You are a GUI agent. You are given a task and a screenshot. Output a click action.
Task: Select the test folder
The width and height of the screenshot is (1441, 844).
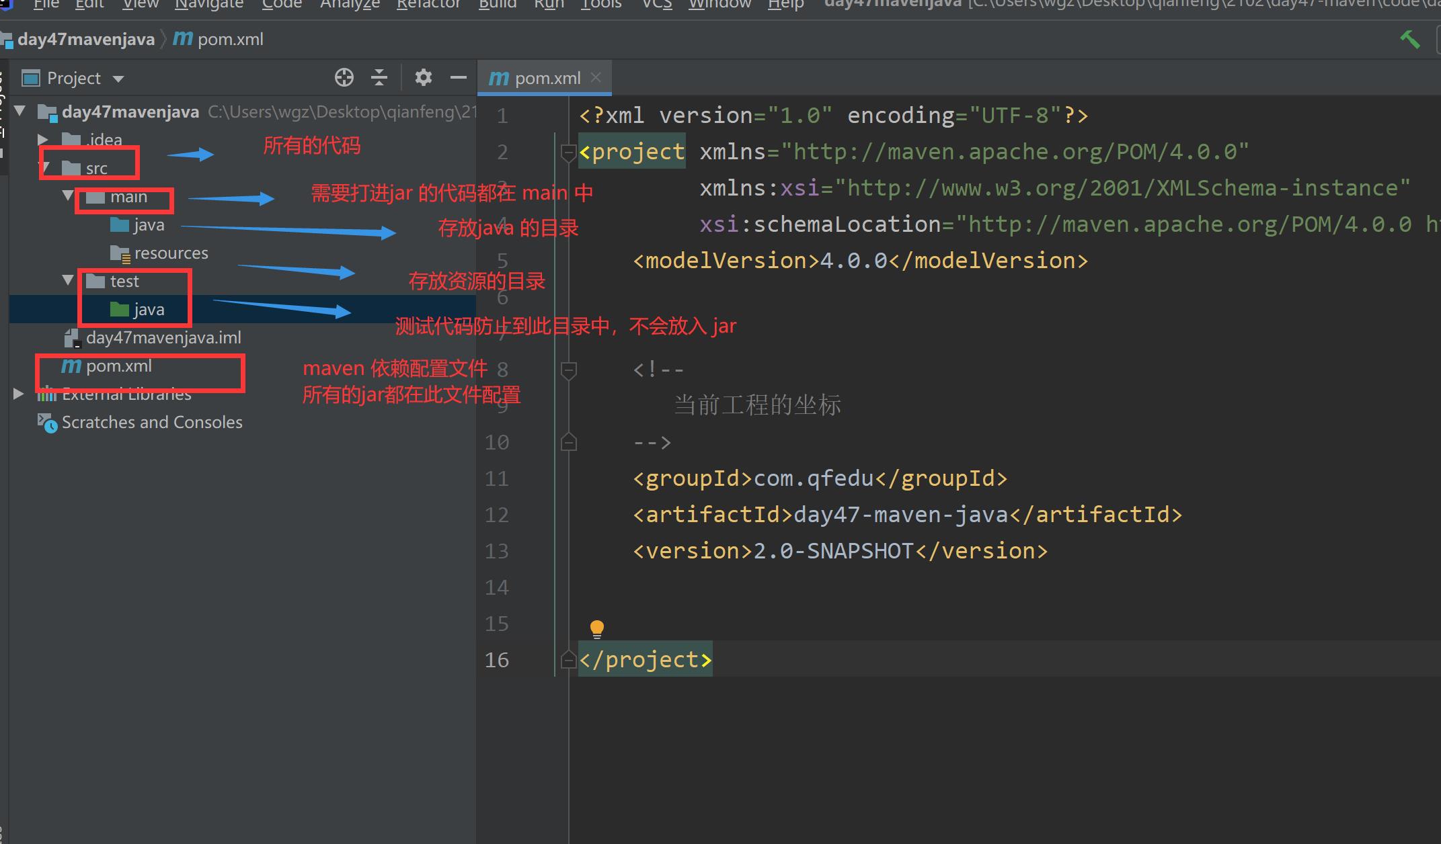124,282
